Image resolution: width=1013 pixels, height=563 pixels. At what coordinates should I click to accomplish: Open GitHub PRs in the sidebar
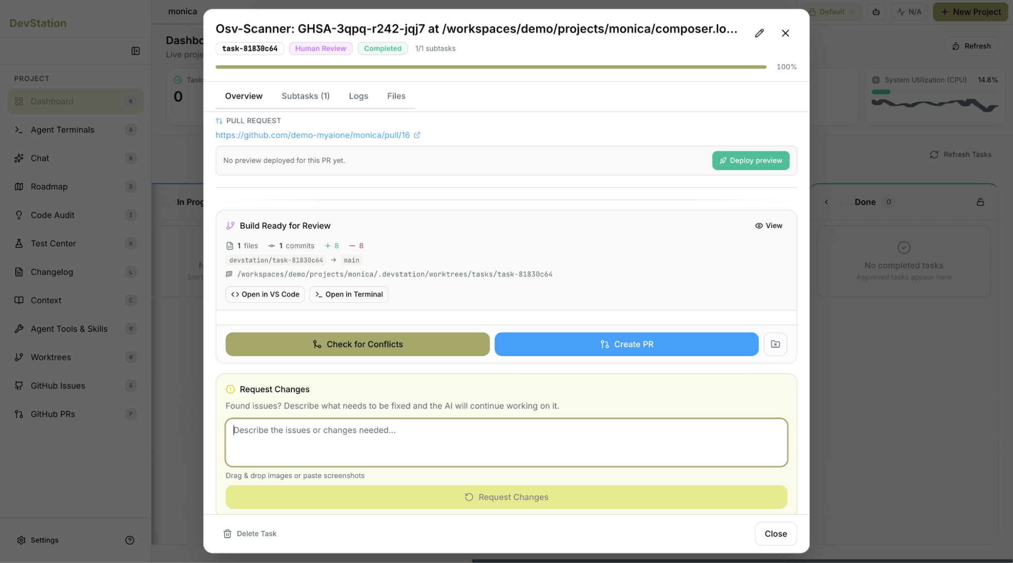coord(75,414)
